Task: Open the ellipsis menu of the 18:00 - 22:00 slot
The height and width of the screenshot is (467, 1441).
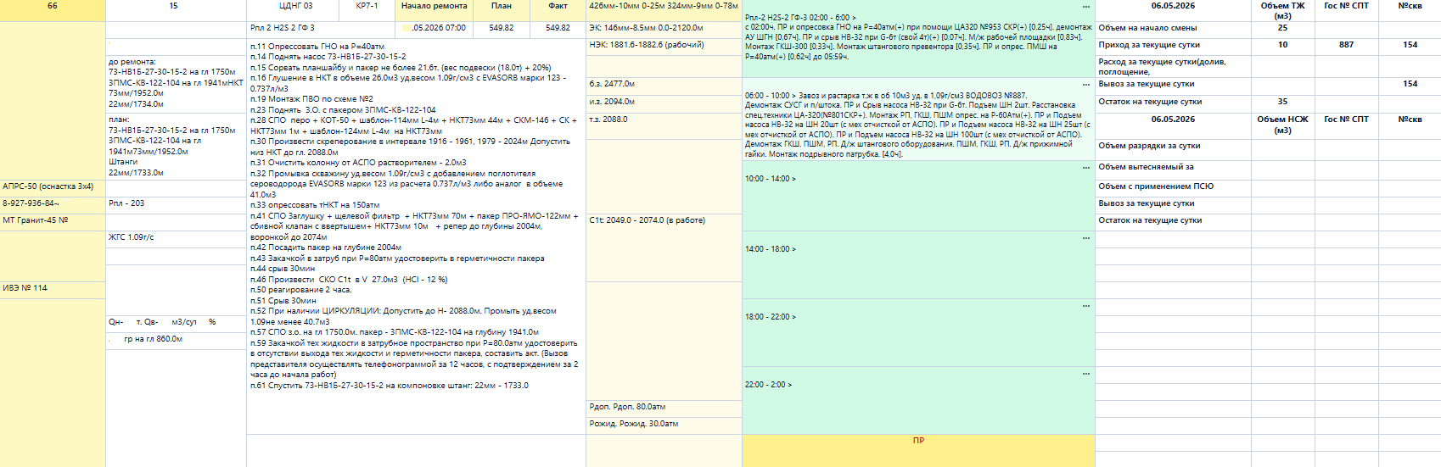Action: (x=1085, y=306)
